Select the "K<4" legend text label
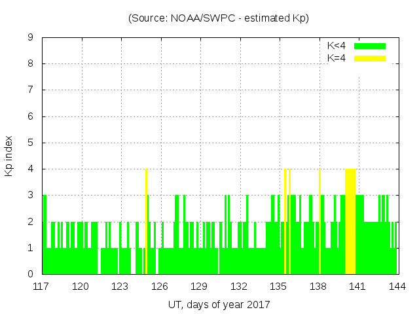The image size is (419, 314). 337,46
